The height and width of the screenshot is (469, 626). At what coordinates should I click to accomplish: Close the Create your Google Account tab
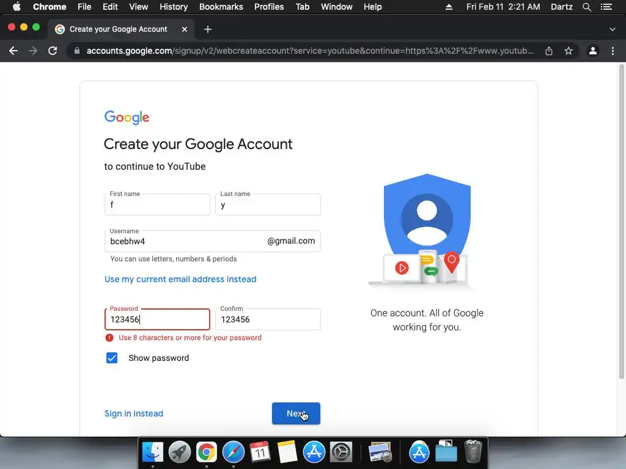click(x=185, y=29)
